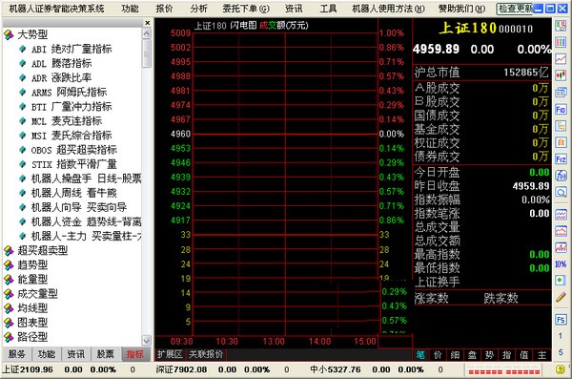This screenshot has height=379, width=572.
Task: Select the wavy multi-line chart icon
Action: (561, 215)
